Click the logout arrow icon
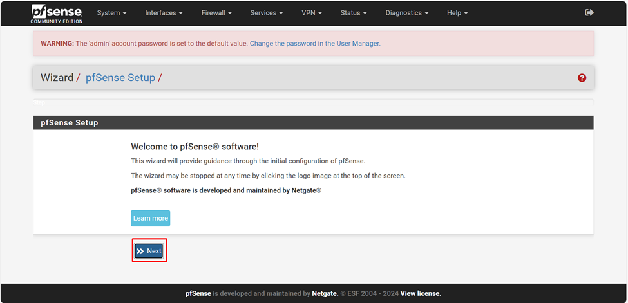628x303 pixels. point(589,13)
